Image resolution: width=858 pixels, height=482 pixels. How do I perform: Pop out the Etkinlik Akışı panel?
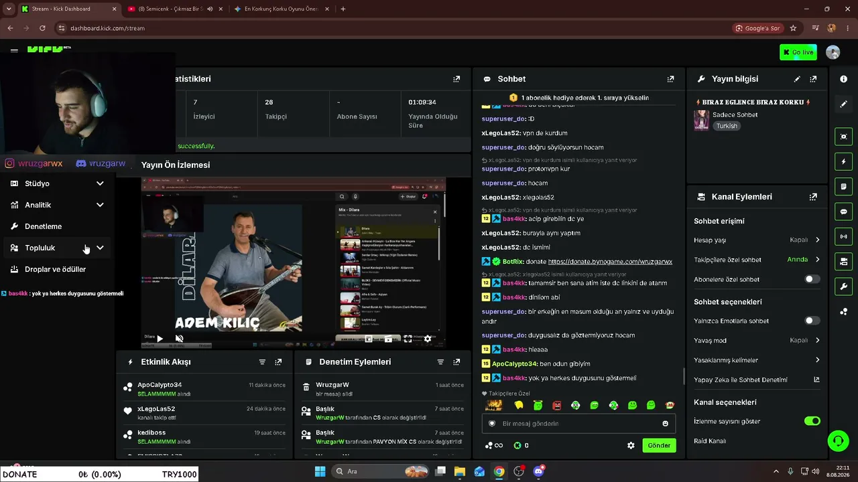[x=278, y=362]
